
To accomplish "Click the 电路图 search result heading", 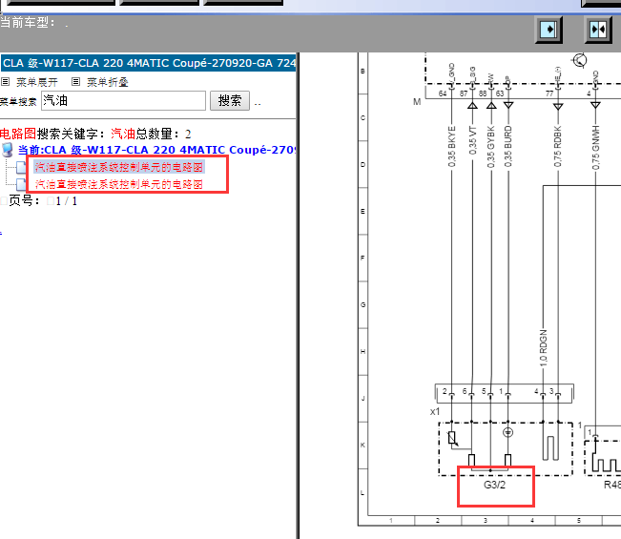I will coord(18,134).
